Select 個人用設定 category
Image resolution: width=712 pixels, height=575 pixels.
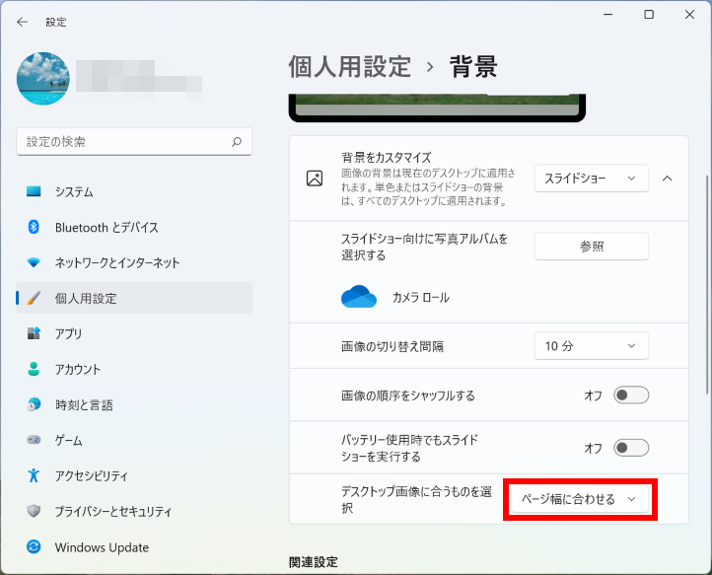coord(134,298)
